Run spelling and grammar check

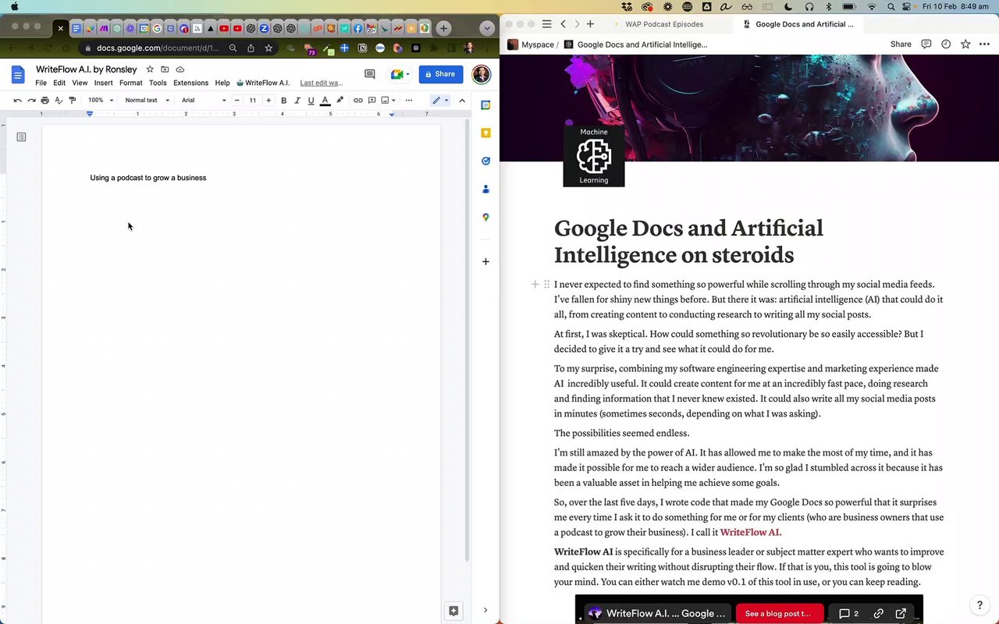[59, 100]
